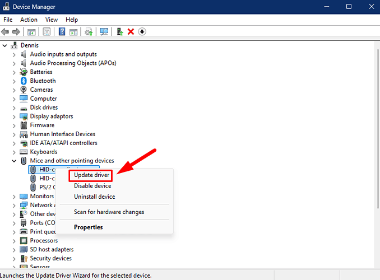This screenshot has height=280, width=380.
Task: Expand the Keyboards category
Action: point(15,152)
